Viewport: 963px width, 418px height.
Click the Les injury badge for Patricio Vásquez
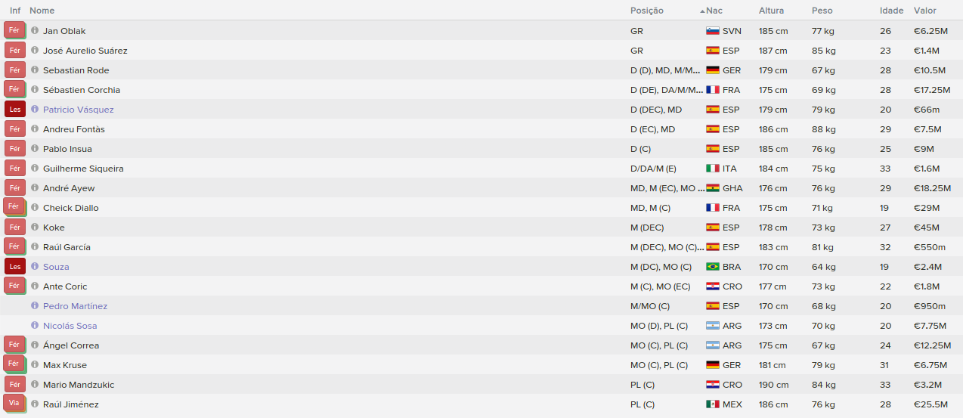point(14,109)
